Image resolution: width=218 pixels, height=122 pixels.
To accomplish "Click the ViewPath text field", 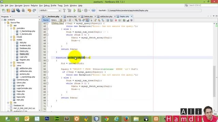I will coord(154,11).
